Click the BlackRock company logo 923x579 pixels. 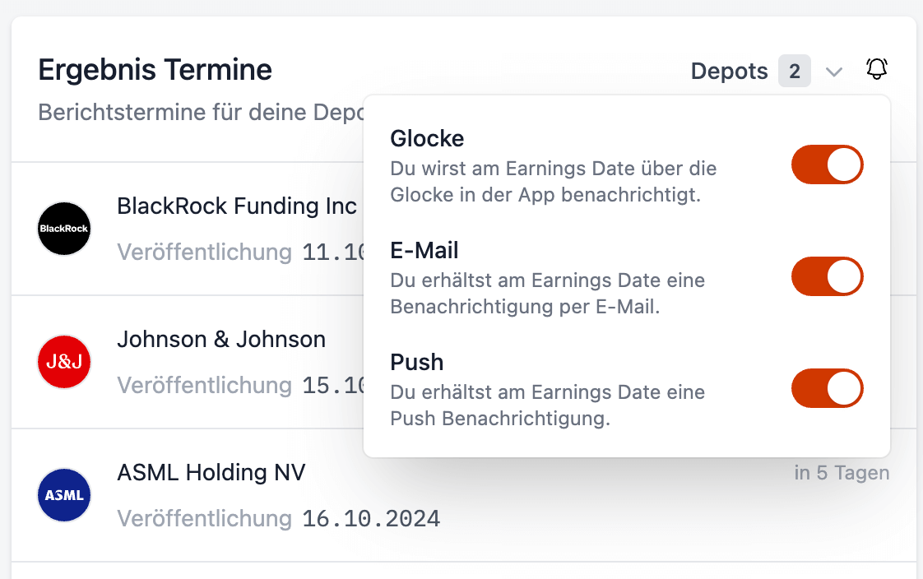pos(63,228)
